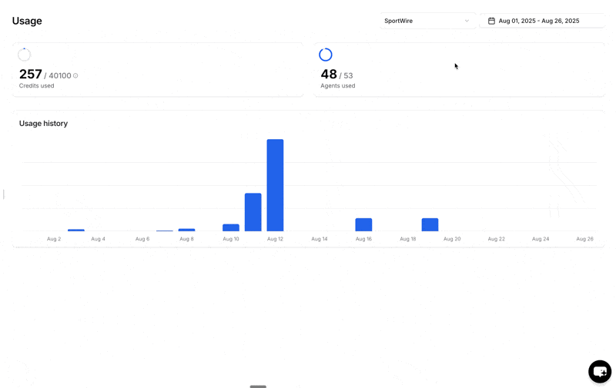
Task: Click the Aug 16 usage bar
Action: coord(363,224)
